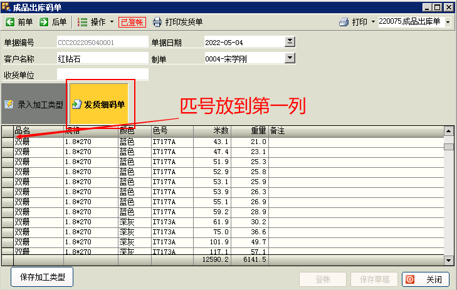
Task: Click the empty 收货单位 field
Action: (x=103, y=75)
